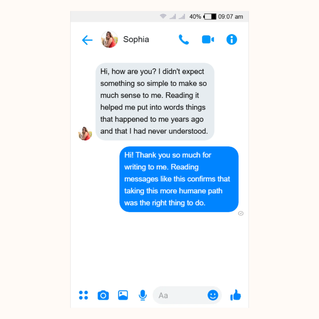This screenshot has width=319, height=319.
Task: Open the photo gallery picker
Action: [123, 295]
